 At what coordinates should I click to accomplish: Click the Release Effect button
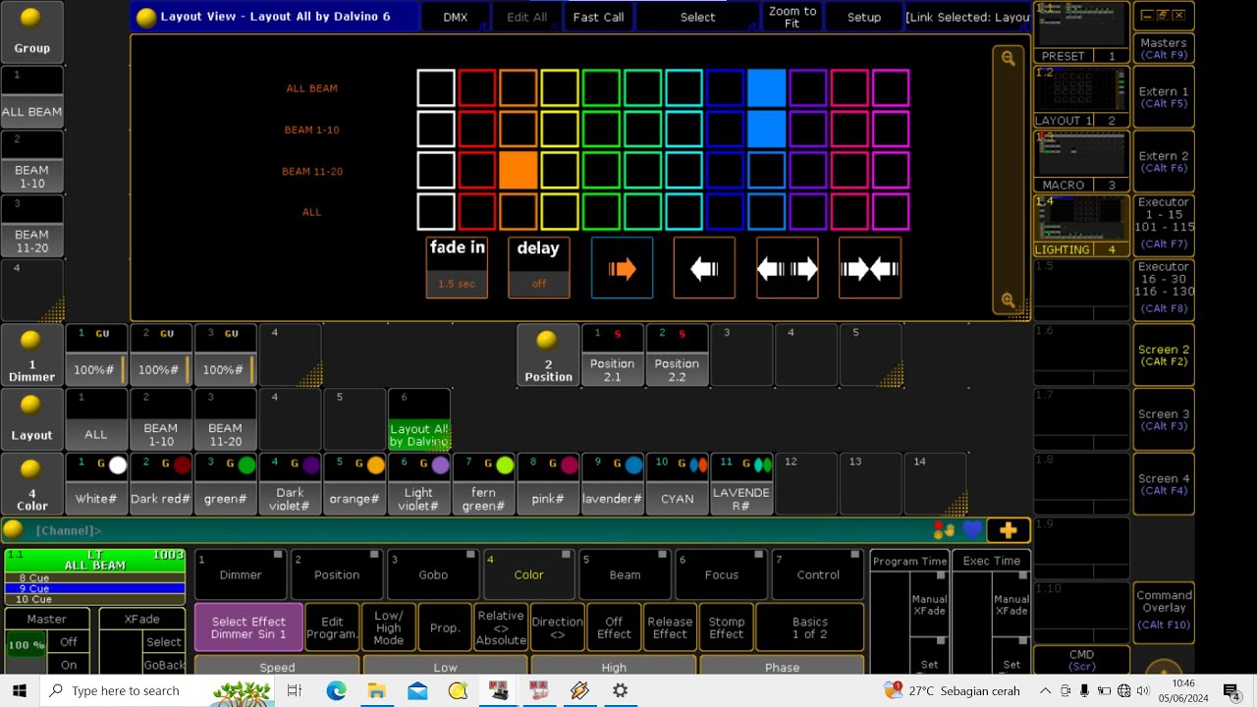670,627
